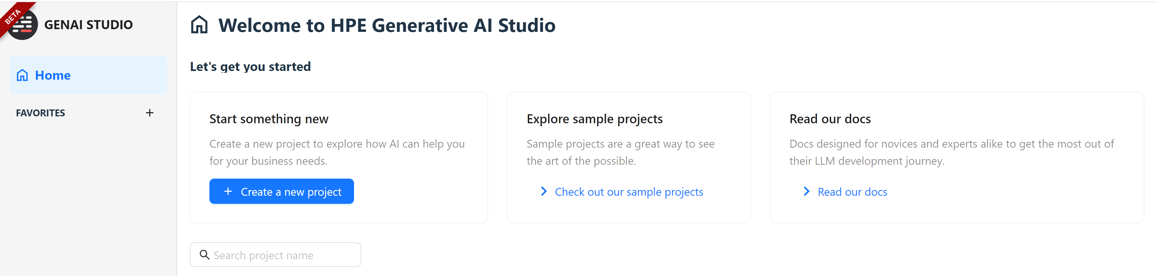This screenshot has width=1157, height=276.
Task: Click the Start something new card heading
Action: tap(268, 119)
